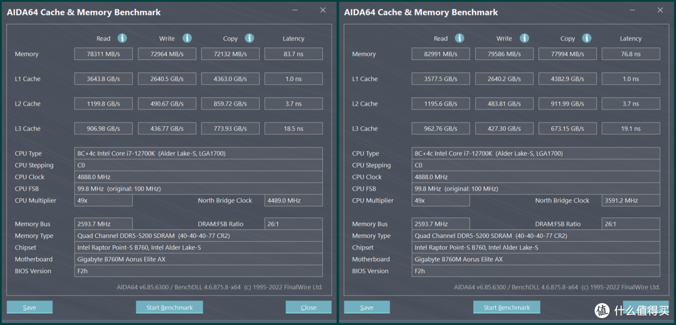Screen dimensions: 676x325
Task: Select memory read value 78311 MB/s
Action: tap(103, 54)
